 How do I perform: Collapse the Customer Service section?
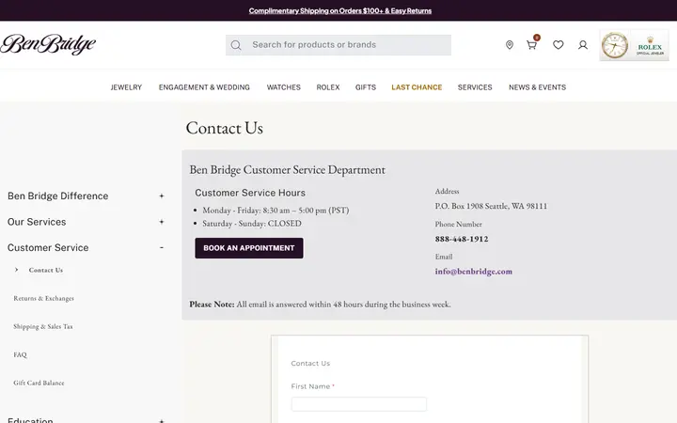[162, 248]
